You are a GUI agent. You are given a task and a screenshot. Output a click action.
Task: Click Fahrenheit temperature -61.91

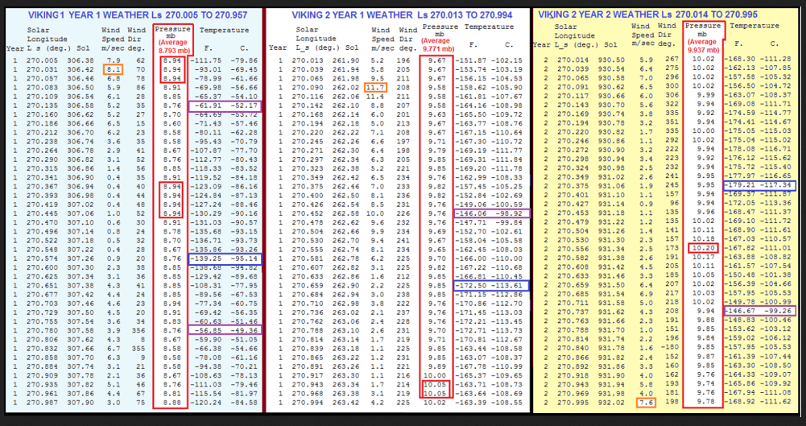(x=208, y=106)
